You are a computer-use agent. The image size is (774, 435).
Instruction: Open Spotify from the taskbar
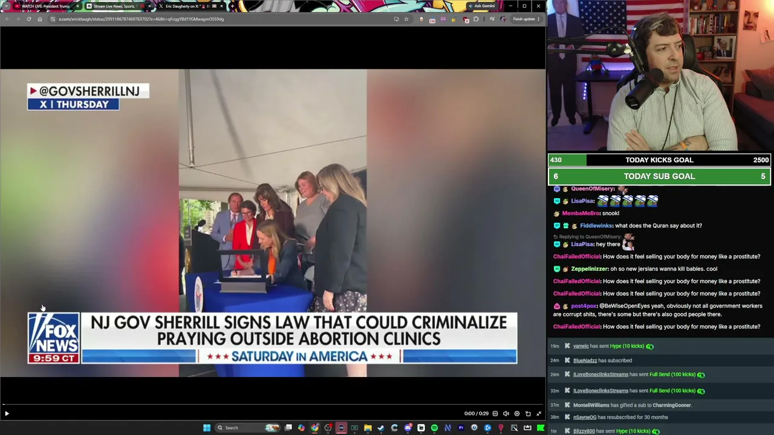434,428
